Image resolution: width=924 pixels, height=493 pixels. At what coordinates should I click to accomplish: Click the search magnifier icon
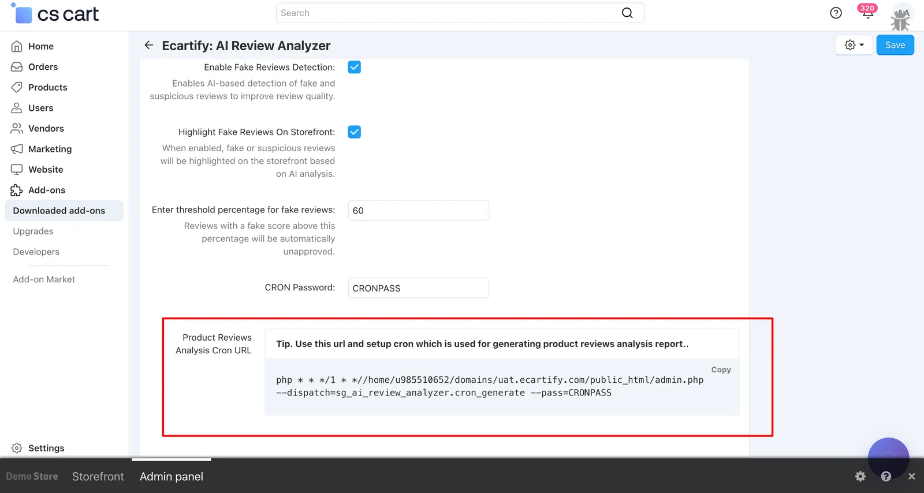tap(627, 13)
